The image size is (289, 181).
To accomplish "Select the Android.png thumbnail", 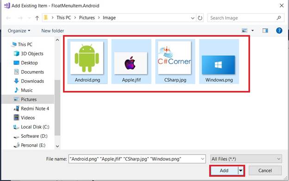I will (87, 58).
